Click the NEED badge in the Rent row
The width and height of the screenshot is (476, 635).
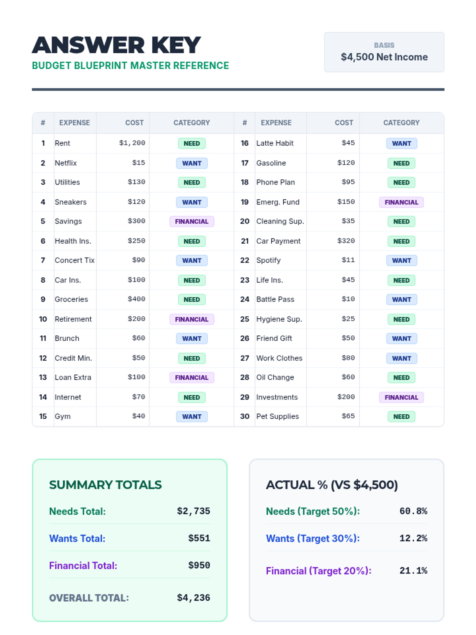pos(192,143)
